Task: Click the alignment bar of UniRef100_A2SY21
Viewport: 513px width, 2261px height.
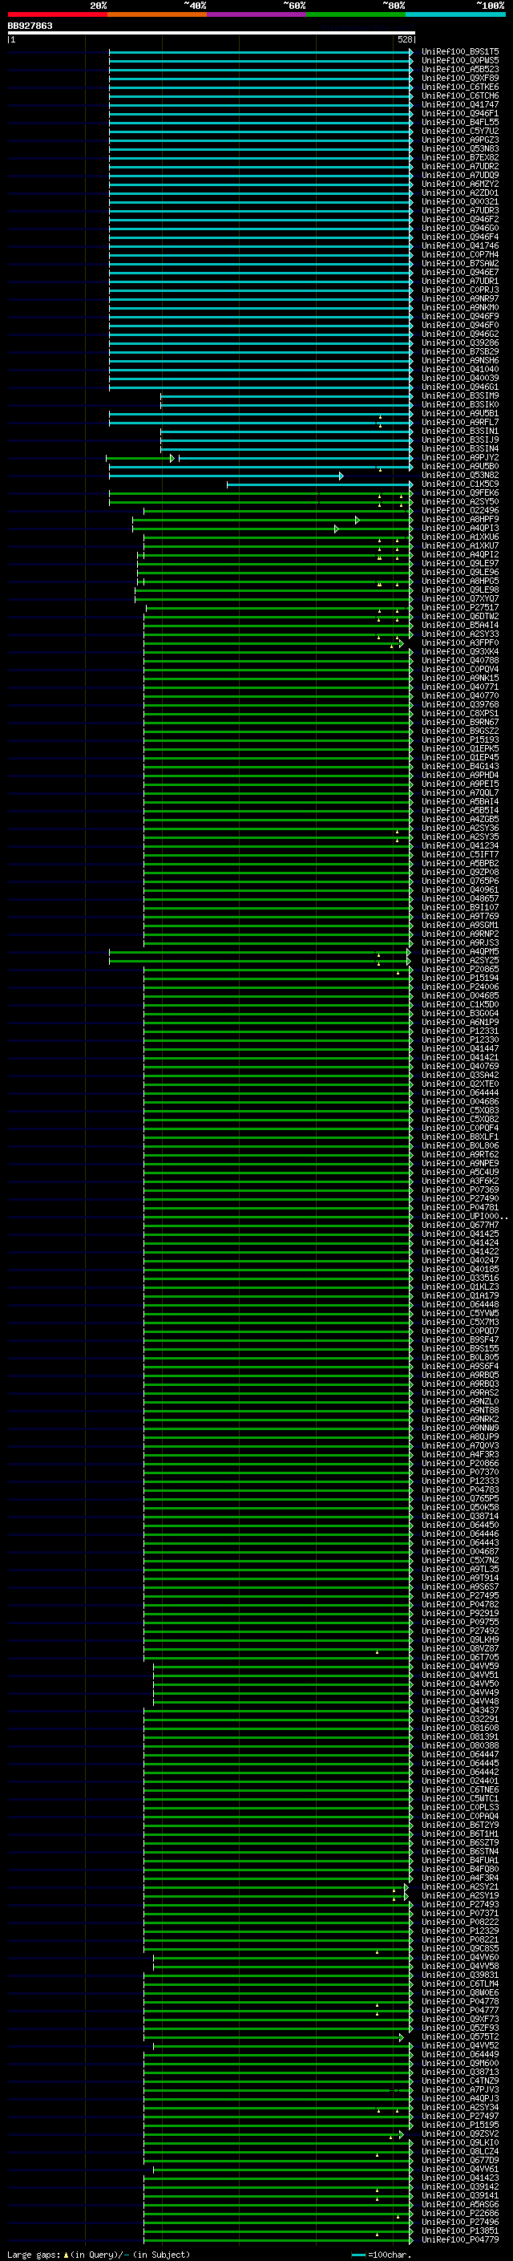Action: point(276,1887)
